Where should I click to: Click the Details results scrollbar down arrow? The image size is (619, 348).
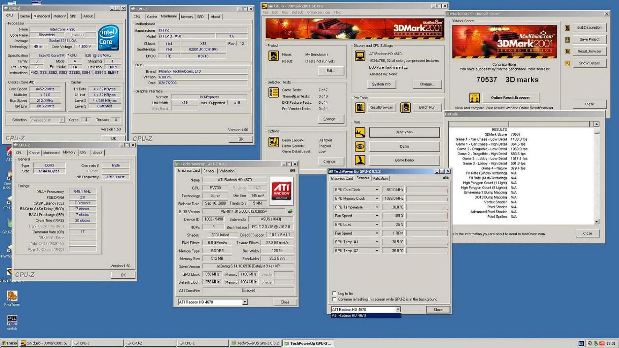click(x=597, y=222)
